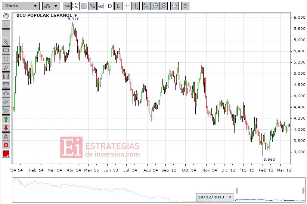This screenshot has width=307, height=204.
Task: Click the 3,660 minimum price label
Action: (269, 160)
